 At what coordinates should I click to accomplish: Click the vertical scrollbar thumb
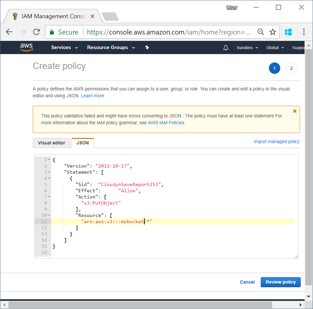point(308,167)
